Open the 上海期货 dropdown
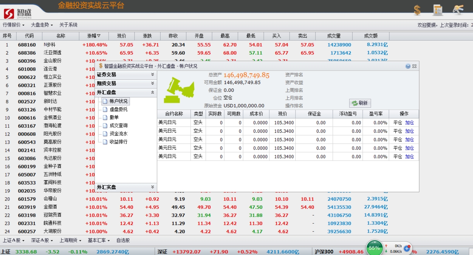This screenshot has width=473, height=255. (x=71, y=241)
